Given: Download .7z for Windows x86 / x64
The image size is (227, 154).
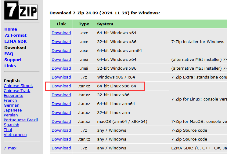Looking at the screenshot, I should pos(61,77).
